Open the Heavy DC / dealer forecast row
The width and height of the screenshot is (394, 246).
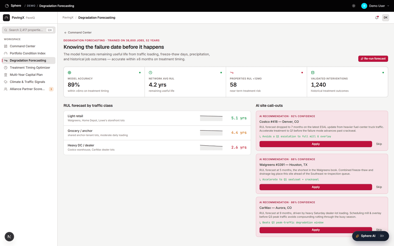click(x=157, y=147)
